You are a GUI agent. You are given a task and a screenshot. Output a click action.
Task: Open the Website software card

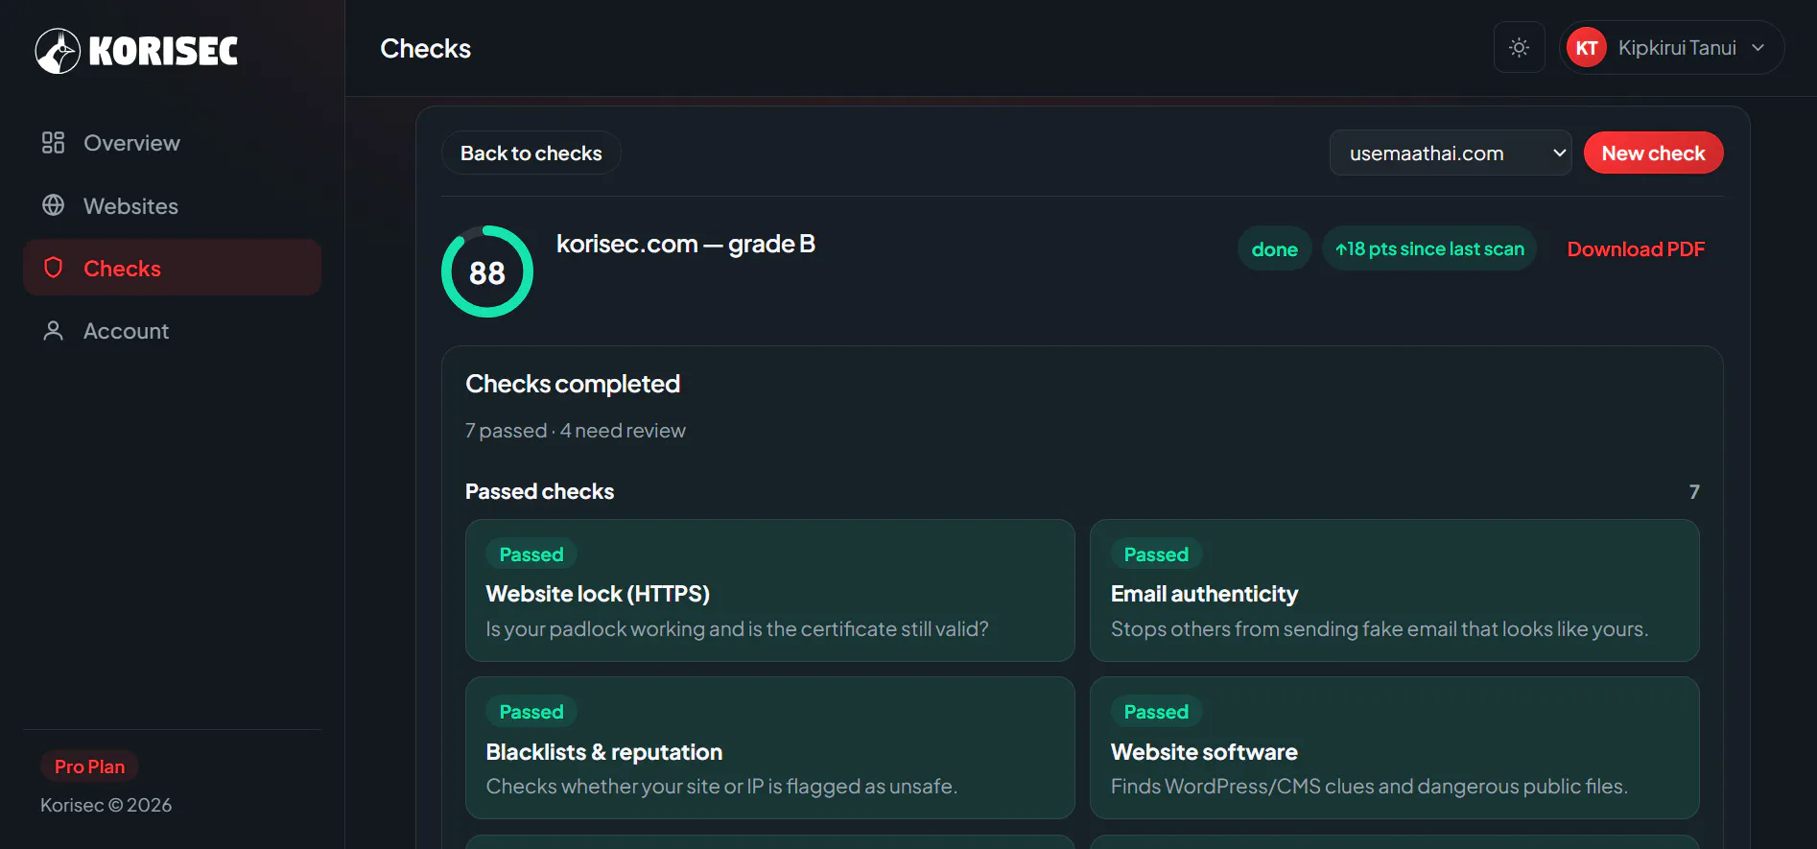pos(1394,747)
